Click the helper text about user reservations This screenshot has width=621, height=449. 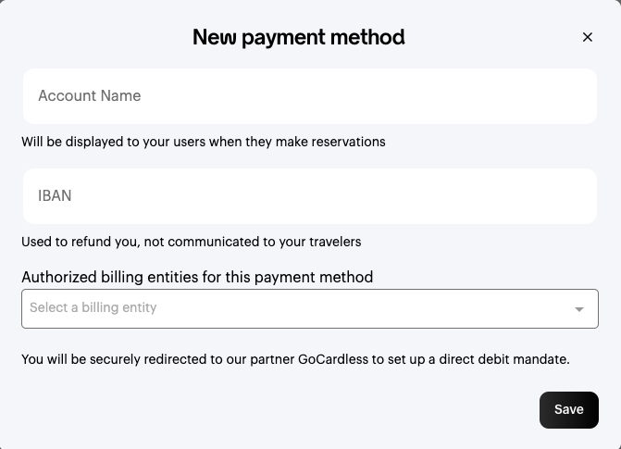204,142
